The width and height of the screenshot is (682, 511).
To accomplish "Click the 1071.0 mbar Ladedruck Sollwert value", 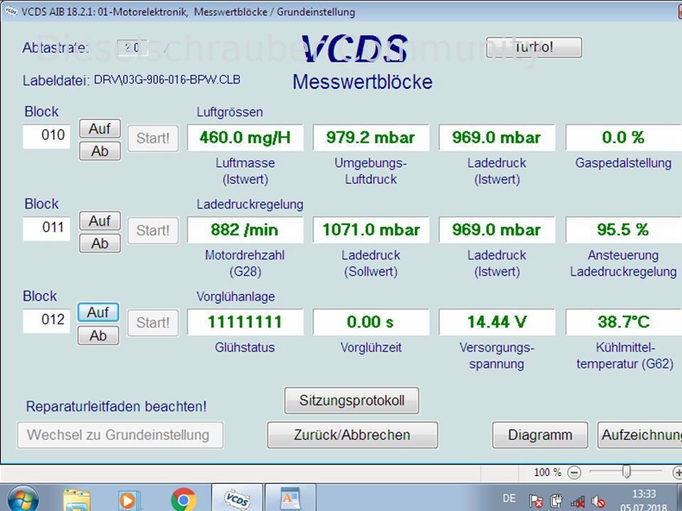I will pyautogui.click(x=371, y=230).
